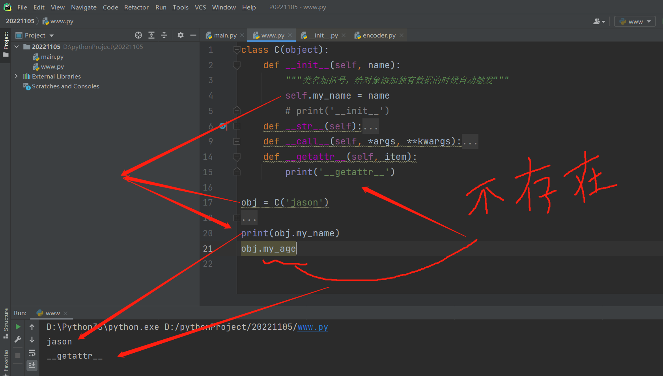The image size is (663, 376).
Task: Go down the stack trace arrow
Action: tap(32, 339)
